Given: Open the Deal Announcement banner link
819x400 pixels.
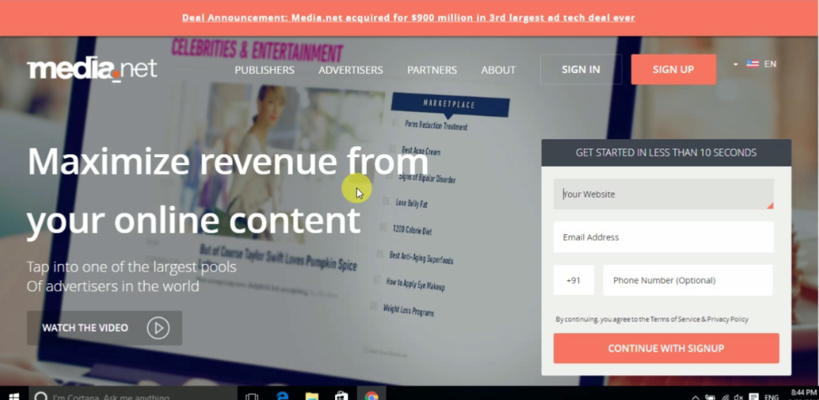Looking at the screenshot, I should tap(408, 18).
